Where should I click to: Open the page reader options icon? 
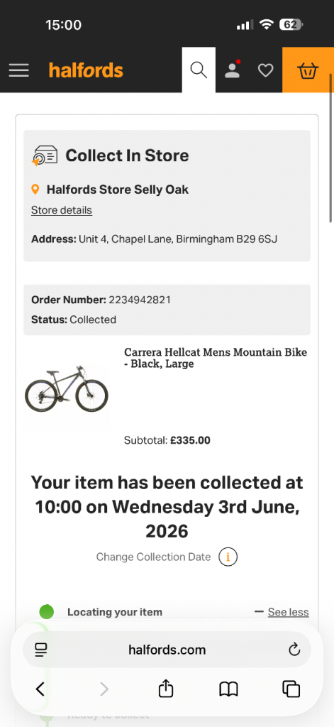point(40,650)
